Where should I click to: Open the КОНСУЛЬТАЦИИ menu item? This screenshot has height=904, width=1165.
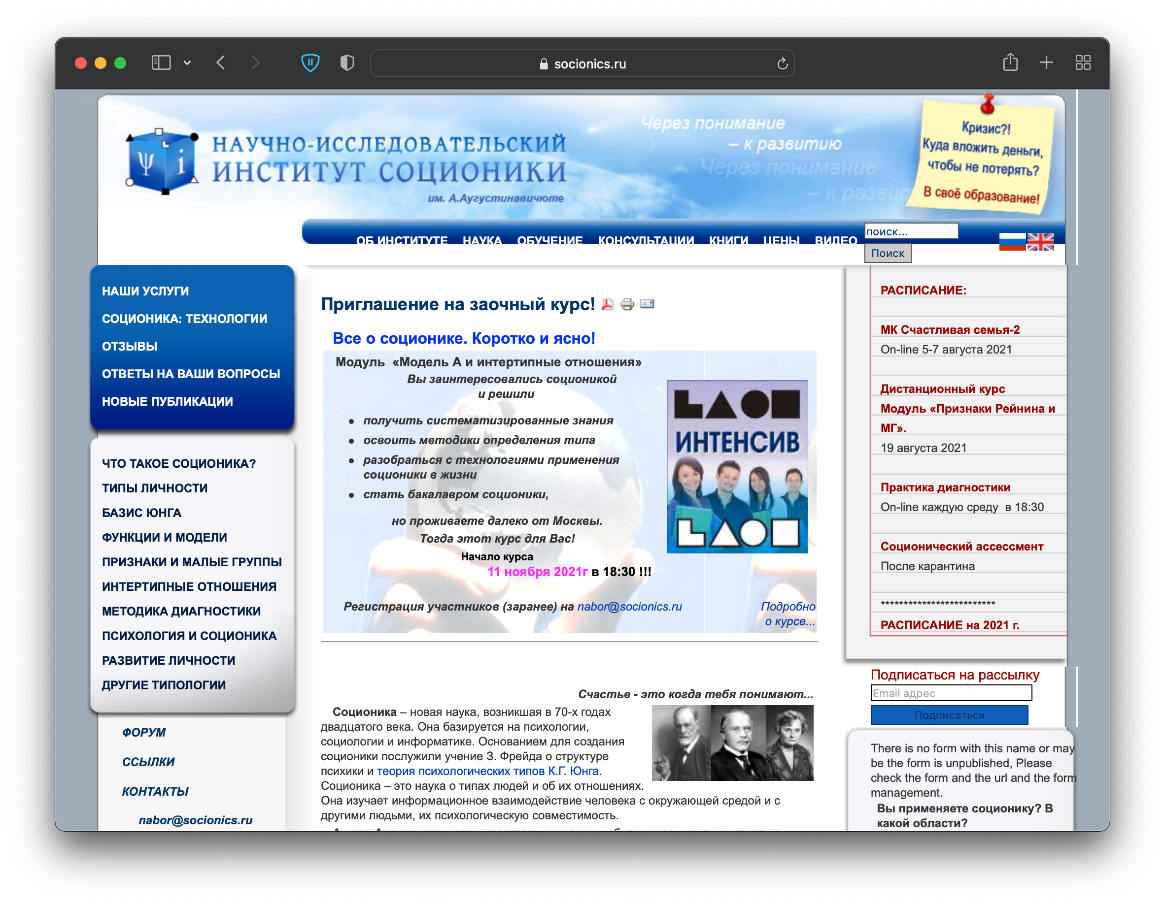646,240
